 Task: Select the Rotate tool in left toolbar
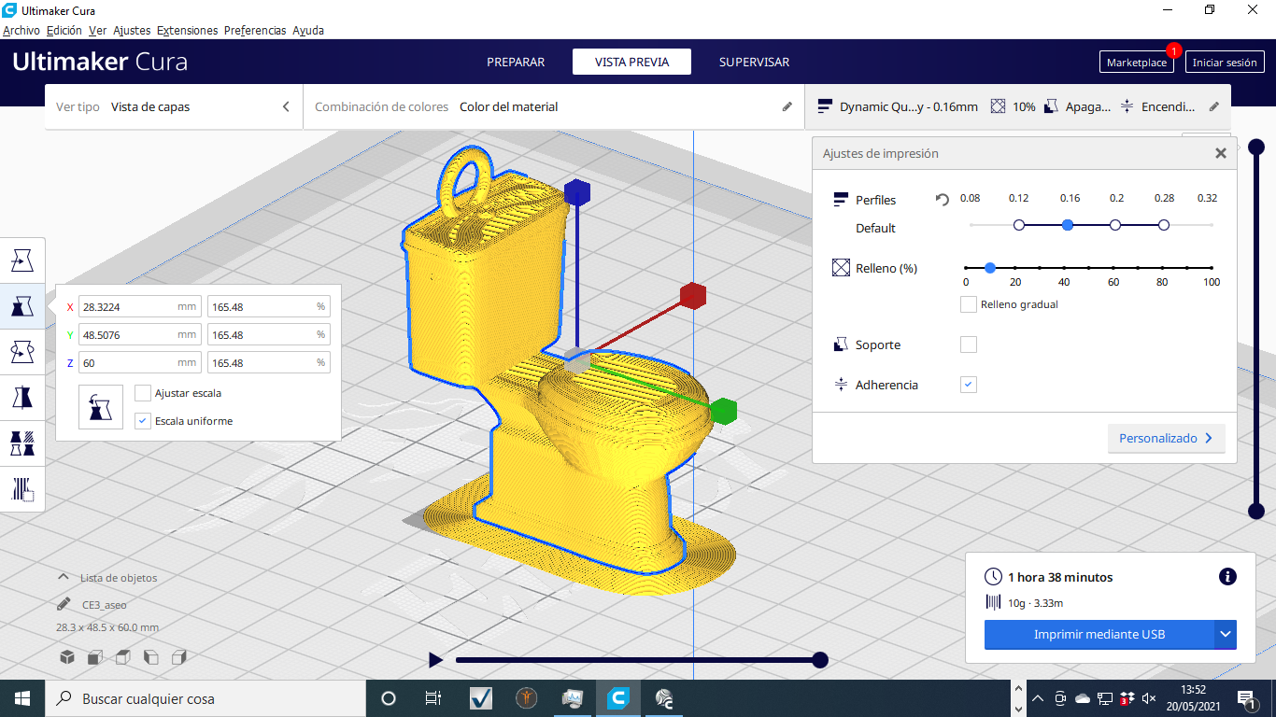click(x=22, y=352)
